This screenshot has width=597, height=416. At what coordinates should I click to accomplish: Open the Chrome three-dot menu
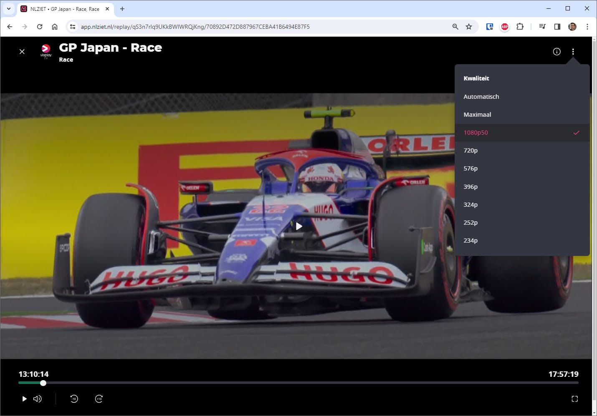[587, 27]
